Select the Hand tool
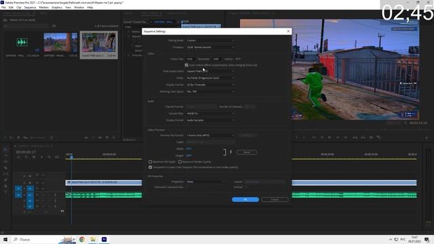The height and width of the screenshot is (244, 434). coord(6,186)
